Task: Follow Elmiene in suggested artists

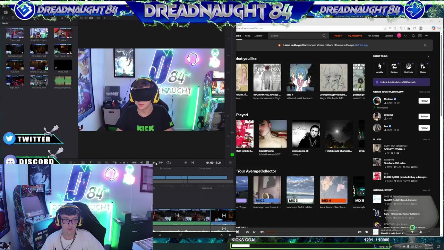Action: [x=424, y=101]
